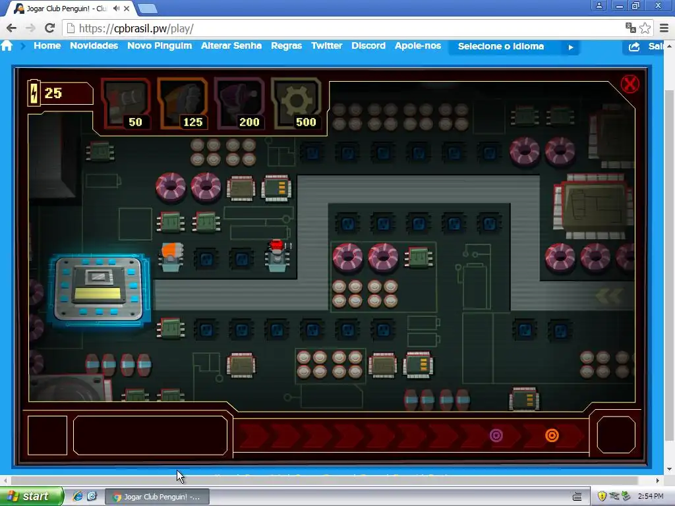
Task: Mute tab using speaker icon
Action: 117,8
